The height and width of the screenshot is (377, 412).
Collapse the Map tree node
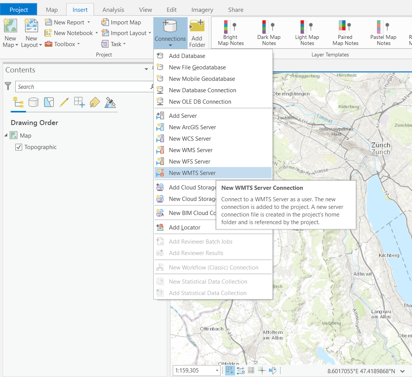click(x=6, y=135)
